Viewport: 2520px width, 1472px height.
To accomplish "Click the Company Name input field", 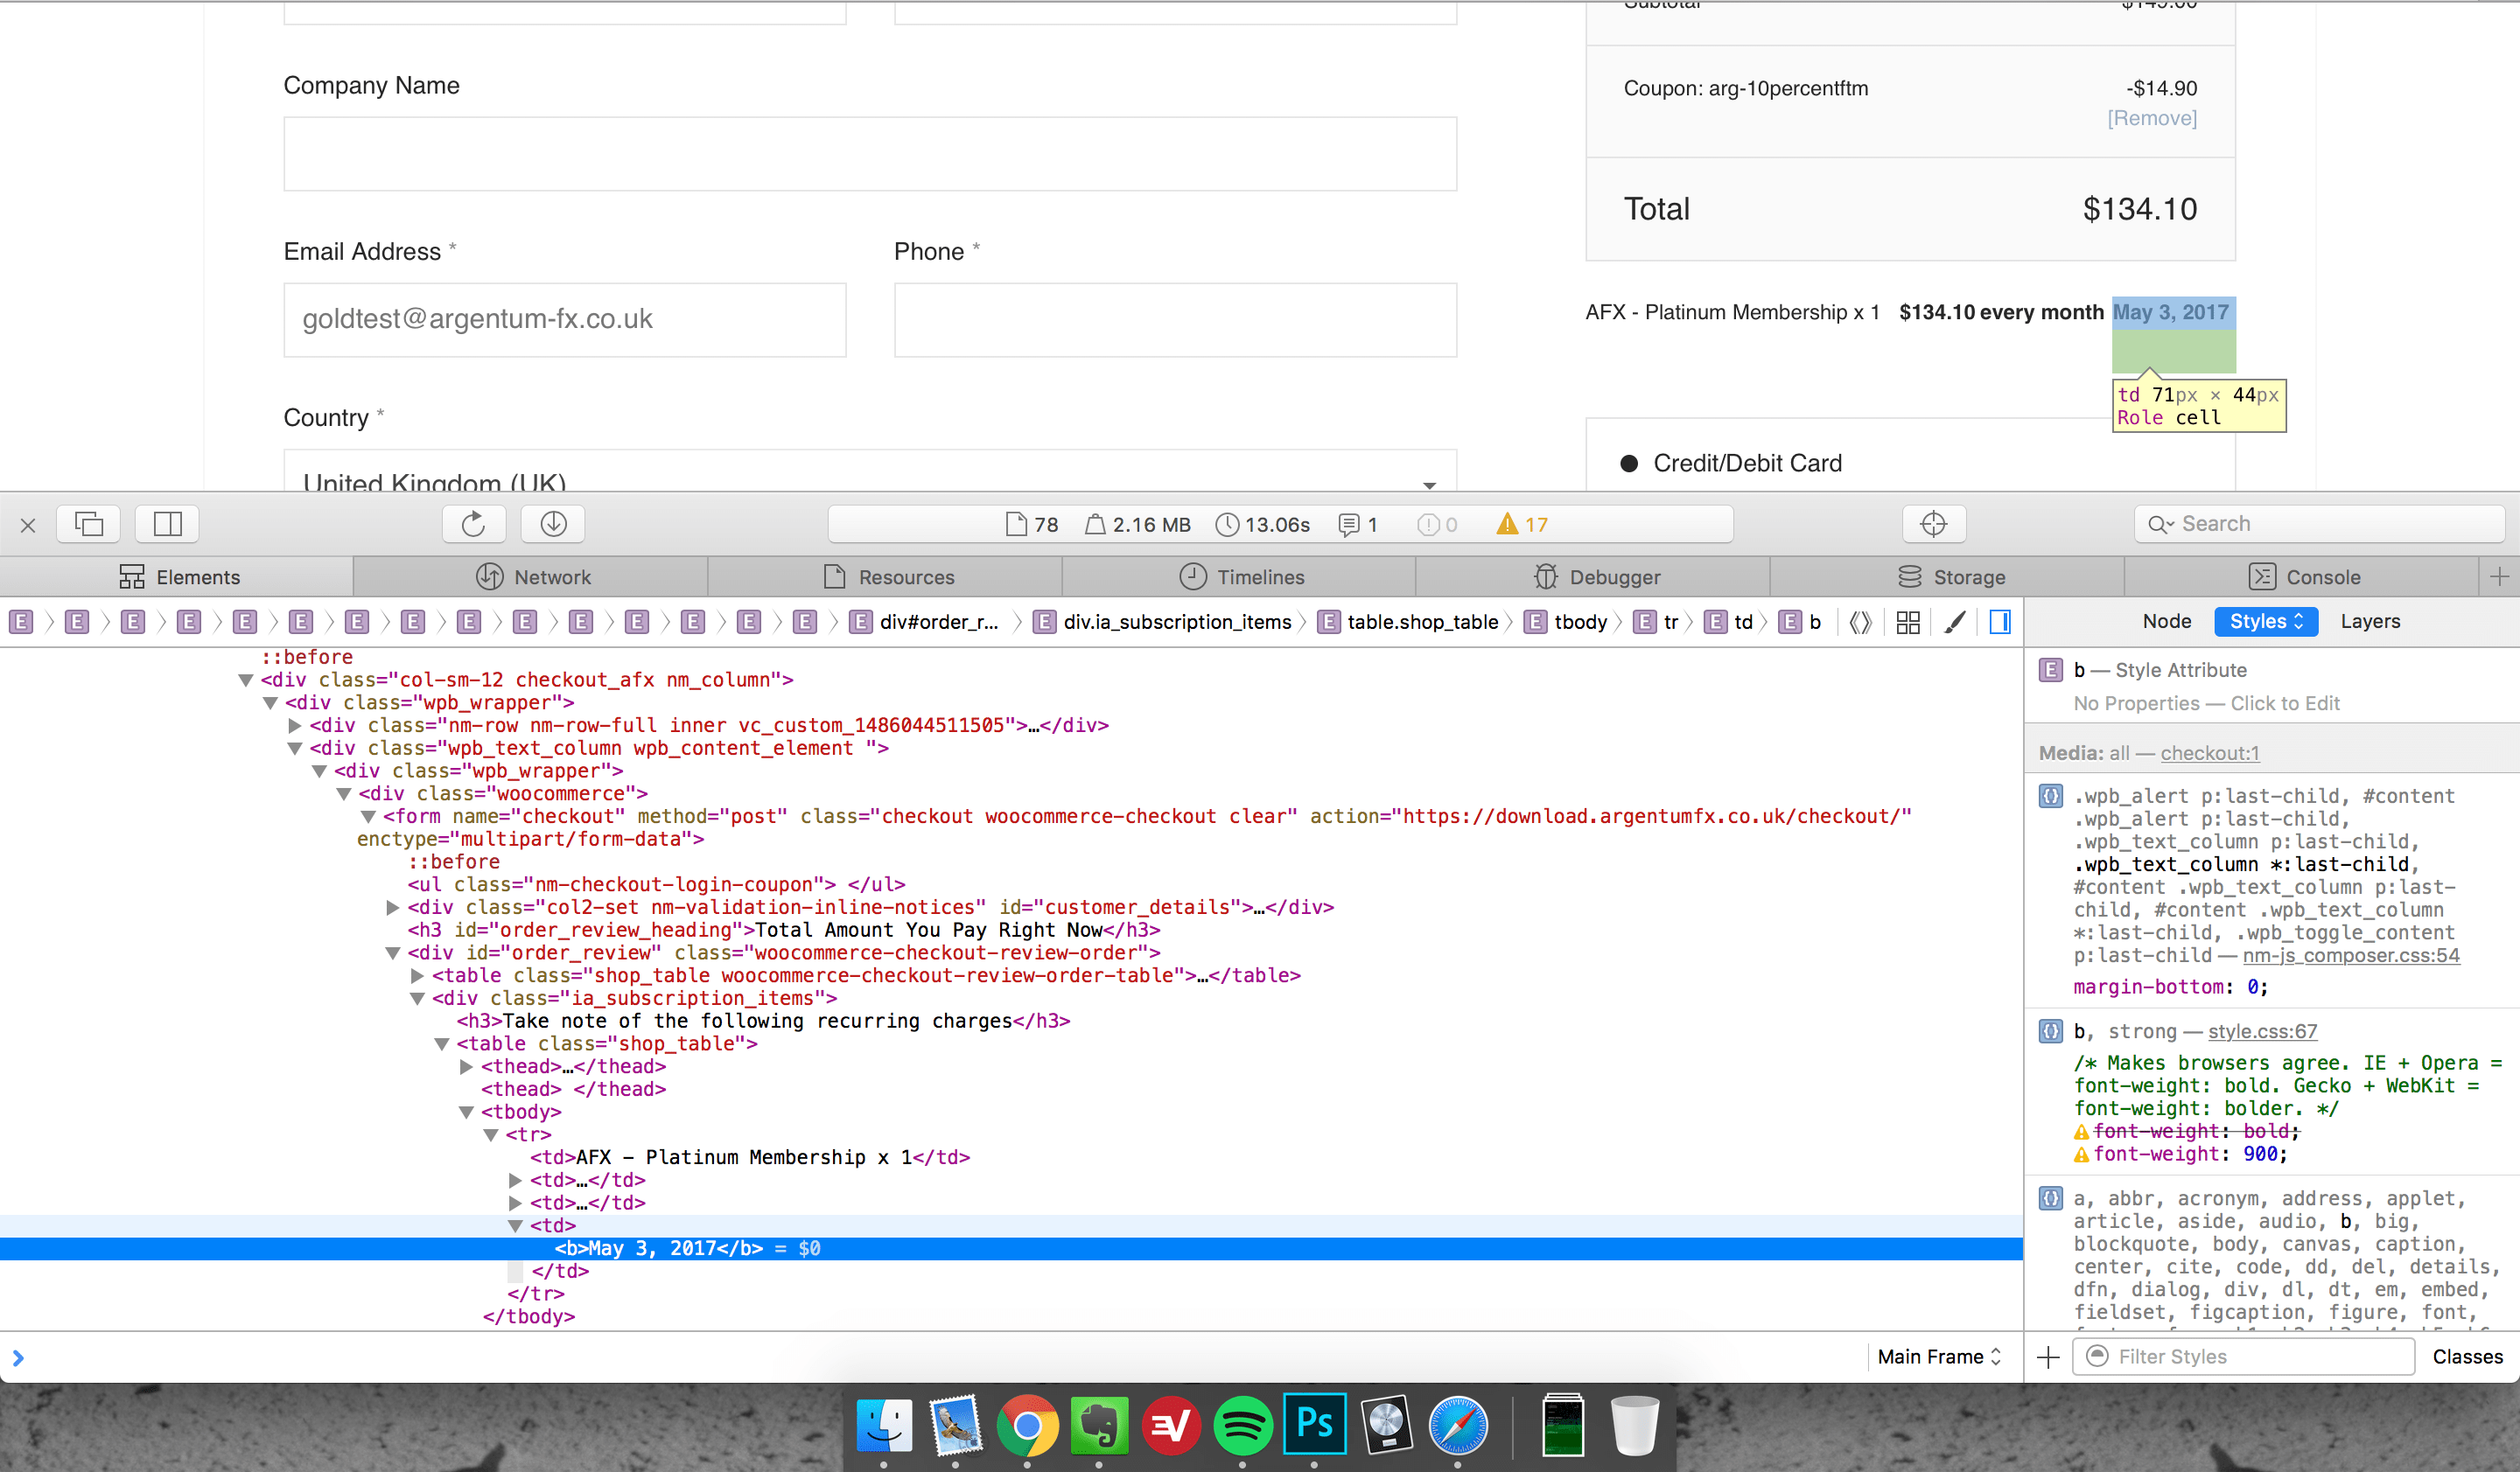I will [869, 154].
